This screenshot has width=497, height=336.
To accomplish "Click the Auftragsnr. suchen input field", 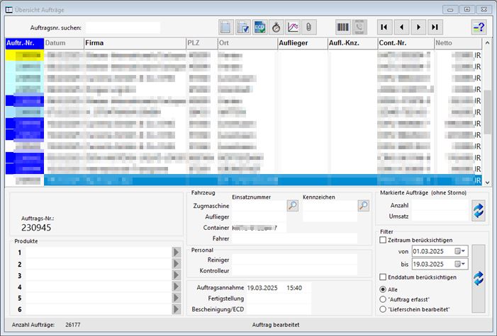I will (122, 28).
